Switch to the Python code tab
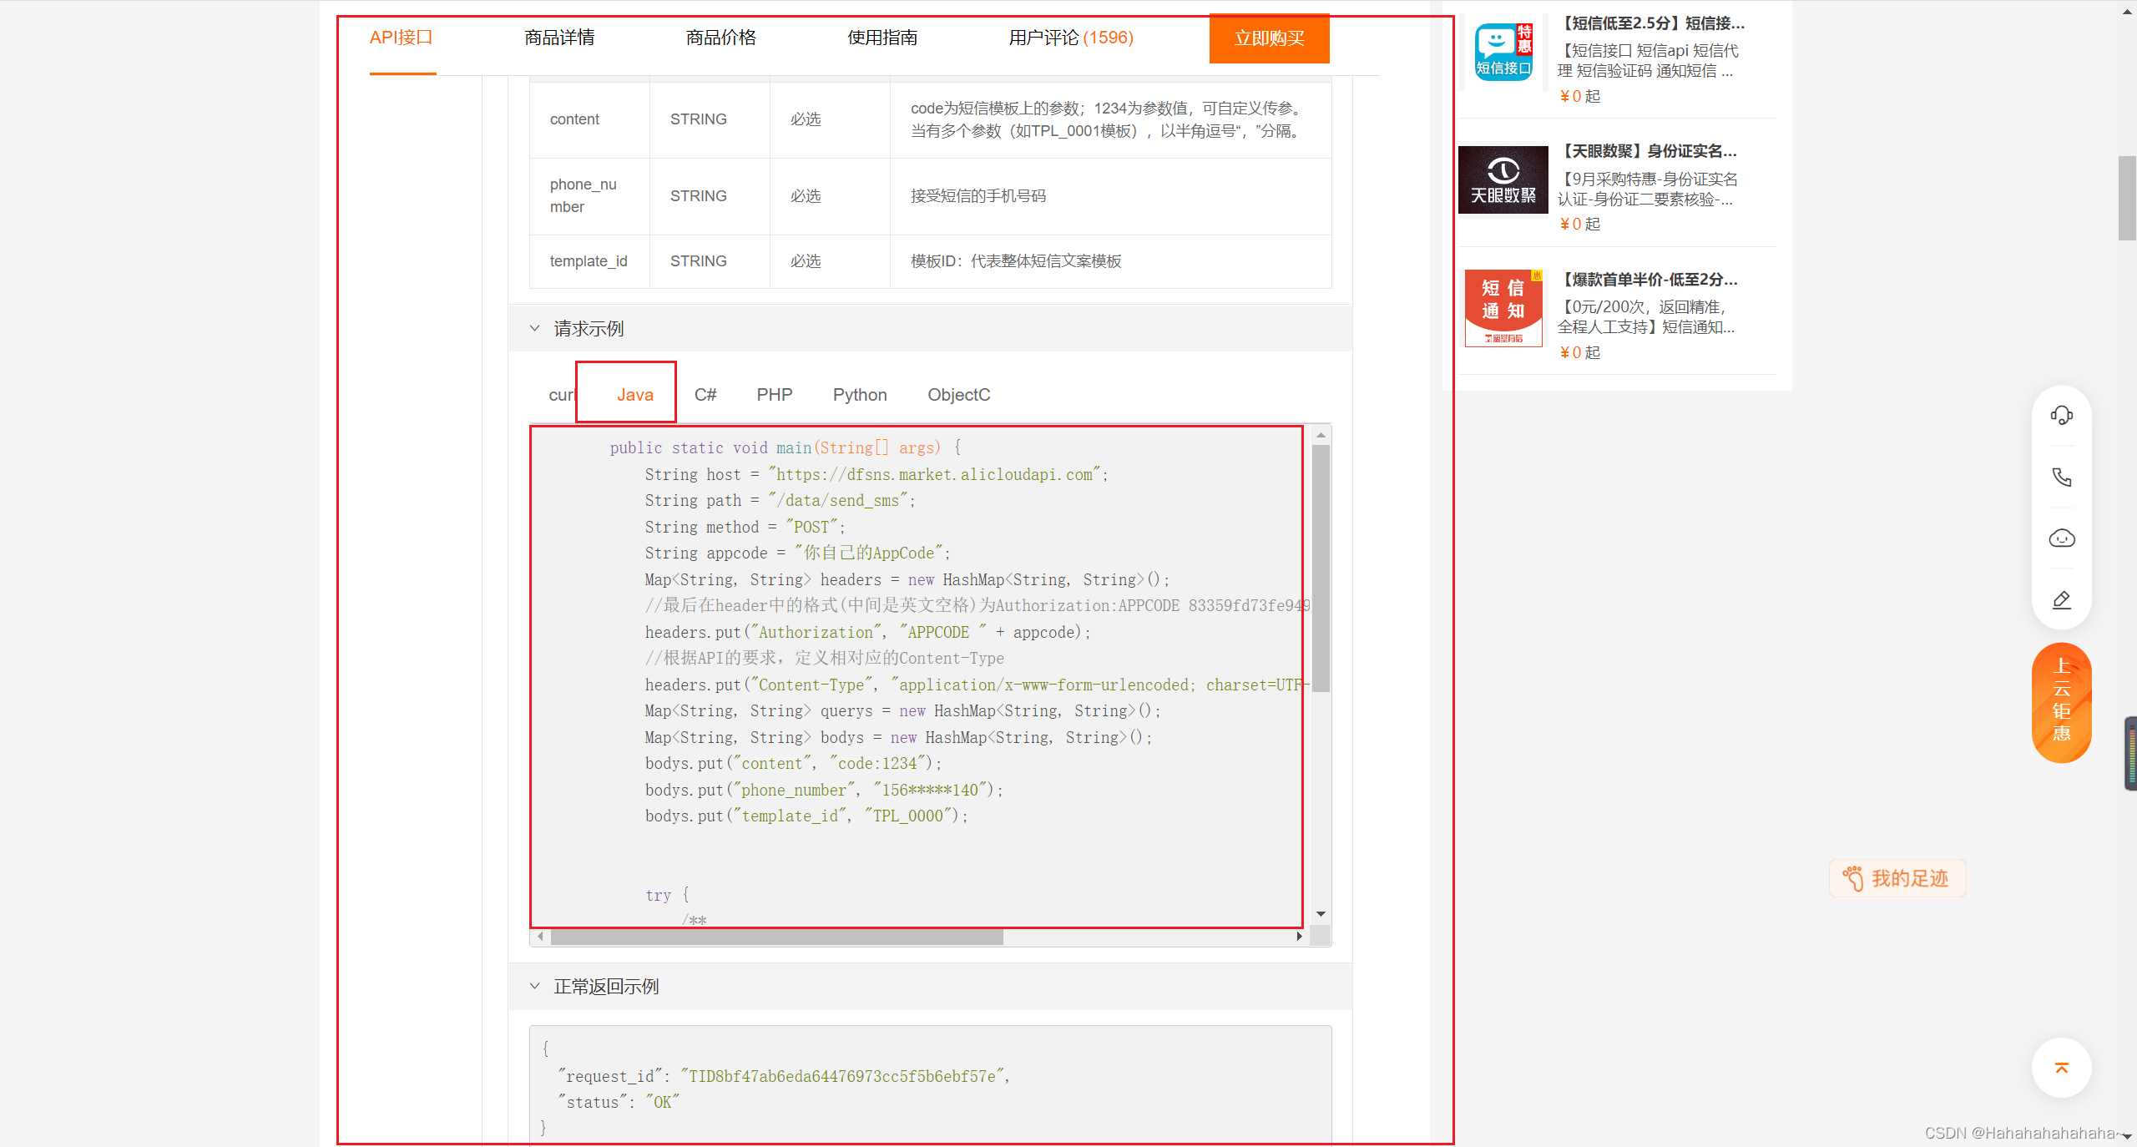 (x=859, y=395)
